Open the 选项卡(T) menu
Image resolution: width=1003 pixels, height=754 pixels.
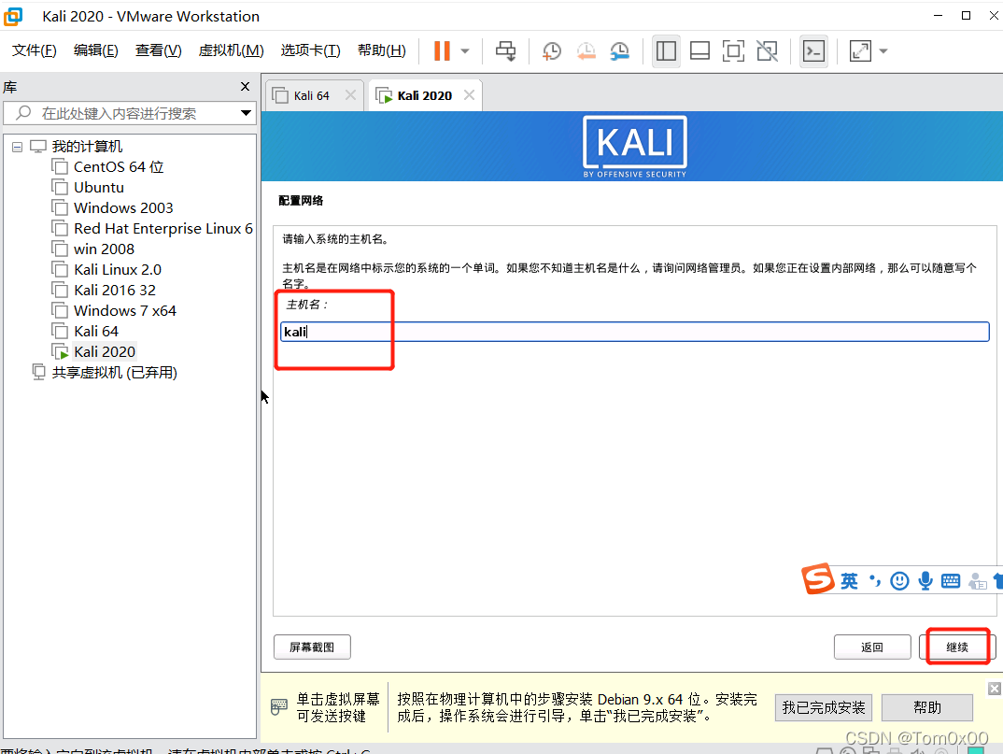(x=310, y=50)
